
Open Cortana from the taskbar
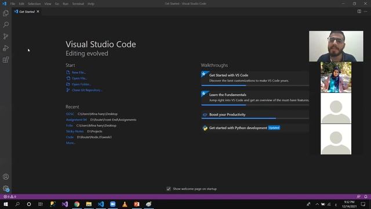29,204
